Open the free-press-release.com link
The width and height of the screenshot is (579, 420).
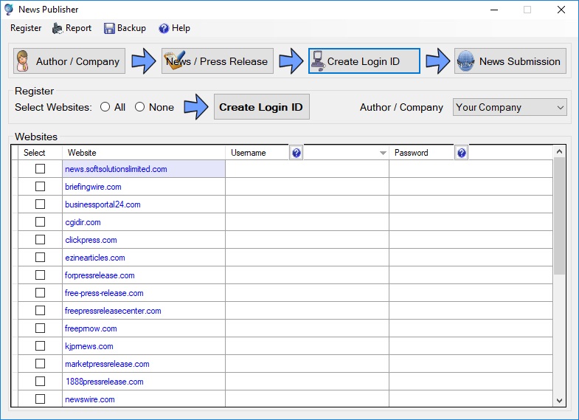pos(104,293)
